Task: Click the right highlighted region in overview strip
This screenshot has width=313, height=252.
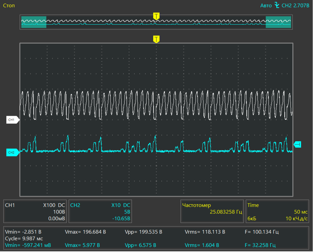Action: 278,22
